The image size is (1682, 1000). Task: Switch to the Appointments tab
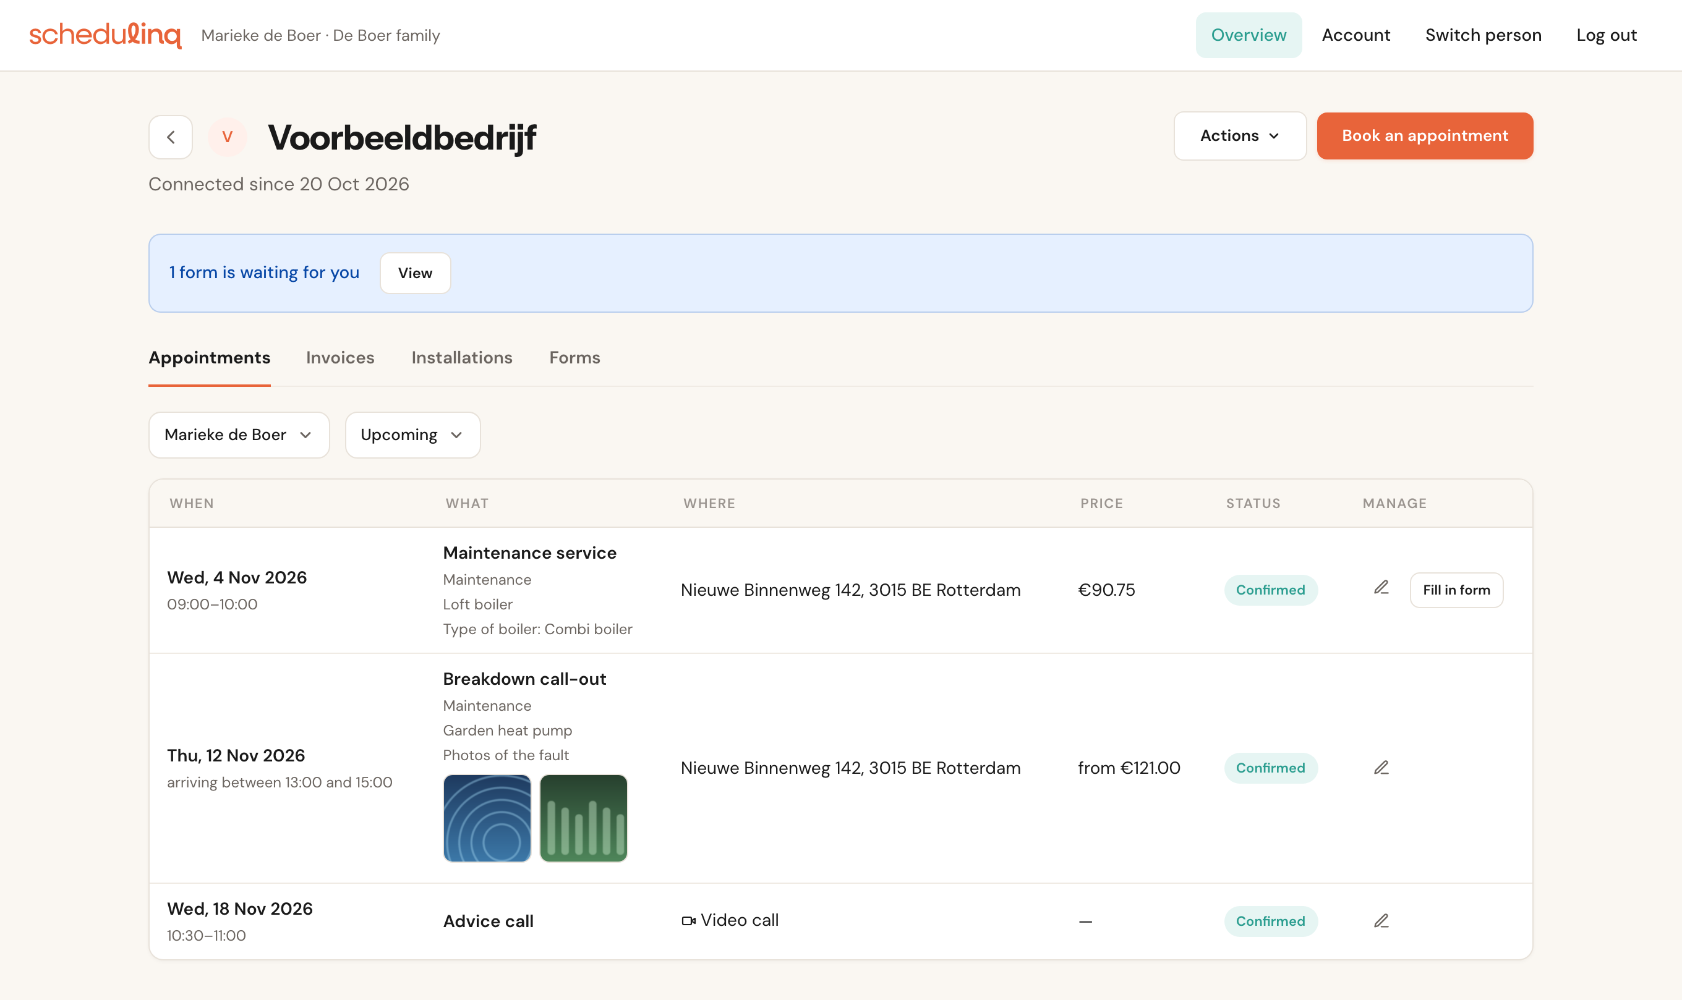point(209,358)
